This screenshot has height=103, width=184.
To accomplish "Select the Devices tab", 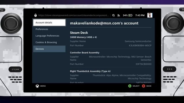I will (49, 49).
